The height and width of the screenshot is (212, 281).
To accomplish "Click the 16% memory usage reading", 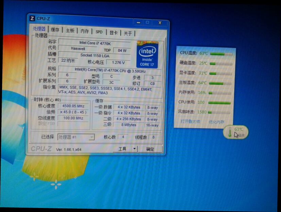I will pos(202,93).
